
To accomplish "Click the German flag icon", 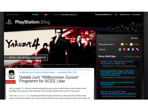I will click(46, 15).
